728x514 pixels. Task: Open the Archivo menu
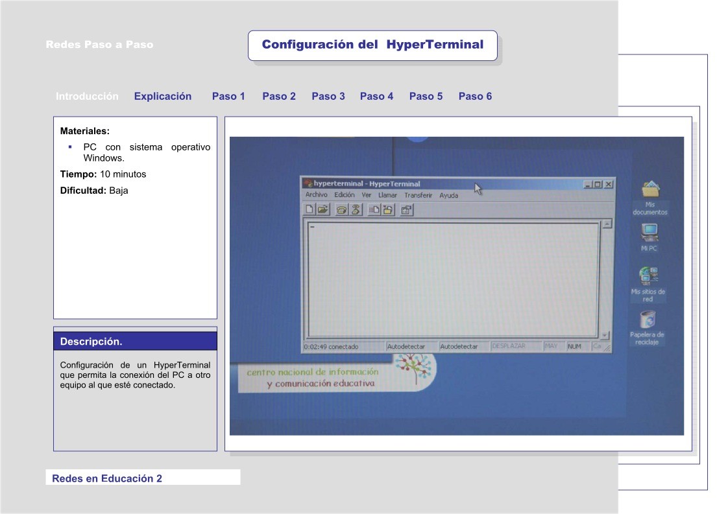pos(316,195)
